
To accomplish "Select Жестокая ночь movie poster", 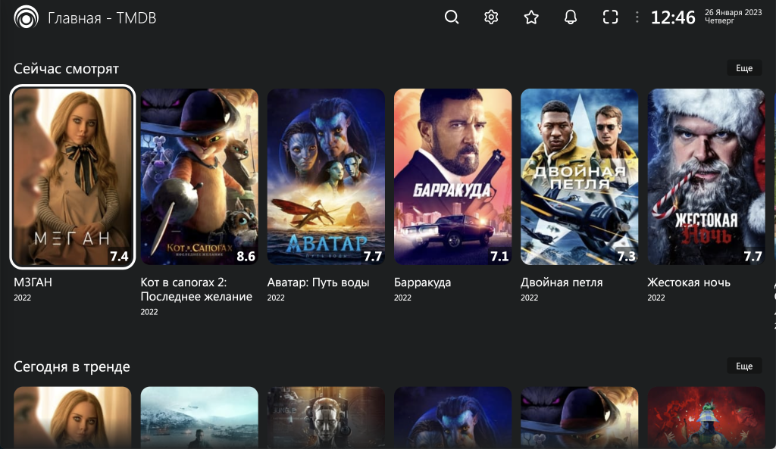I will (706, 176).
